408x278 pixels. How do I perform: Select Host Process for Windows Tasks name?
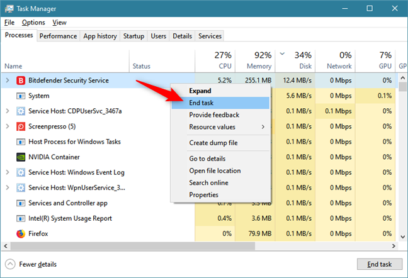pos(75,142)
